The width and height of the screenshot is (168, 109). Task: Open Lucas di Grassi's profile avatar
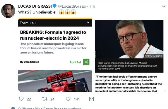tap(8, 11)
